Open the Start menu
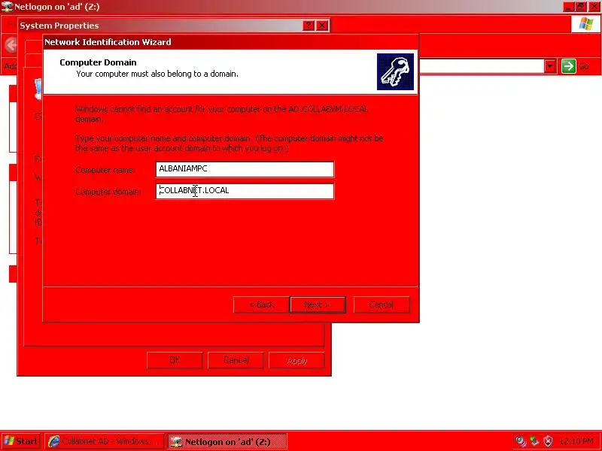This screenshot has height=451, width=602. pyautogui.click(x=20, y=441)
